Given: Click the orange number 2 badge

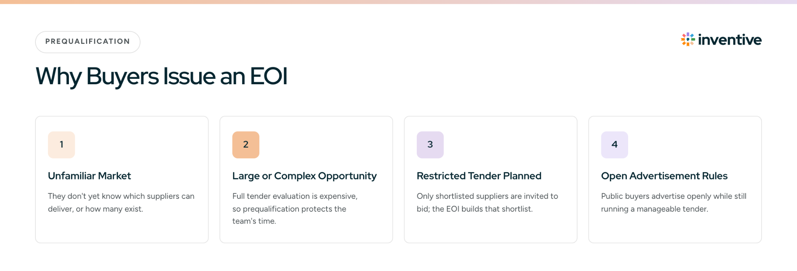Looking at the screenshot, I should pyautogui.click(x=246, y=145).
